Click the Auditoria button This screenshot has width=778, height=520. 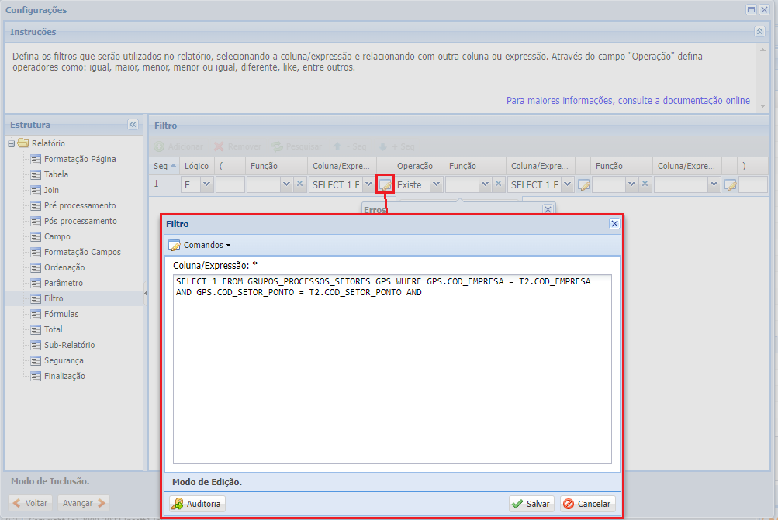click(x=197, y=504)
